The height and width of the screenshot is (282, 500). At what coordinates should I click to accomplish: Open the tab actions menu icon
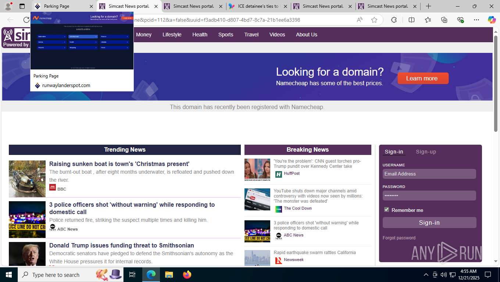point(22,6)
